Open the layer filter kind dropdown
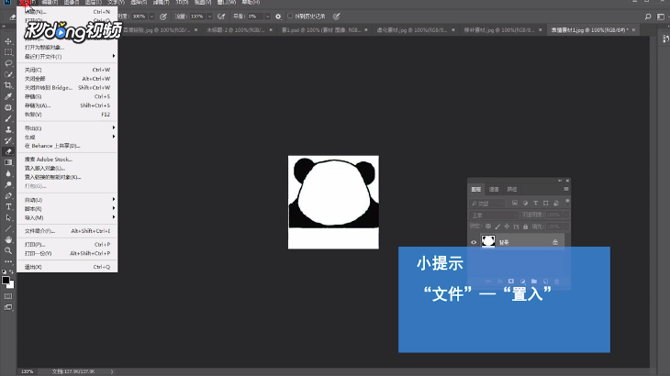 pos(487,204)
